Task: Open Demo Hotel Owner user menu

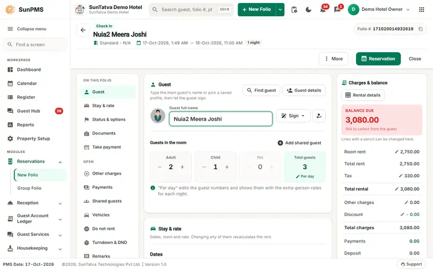Action: tap(379, 10)
